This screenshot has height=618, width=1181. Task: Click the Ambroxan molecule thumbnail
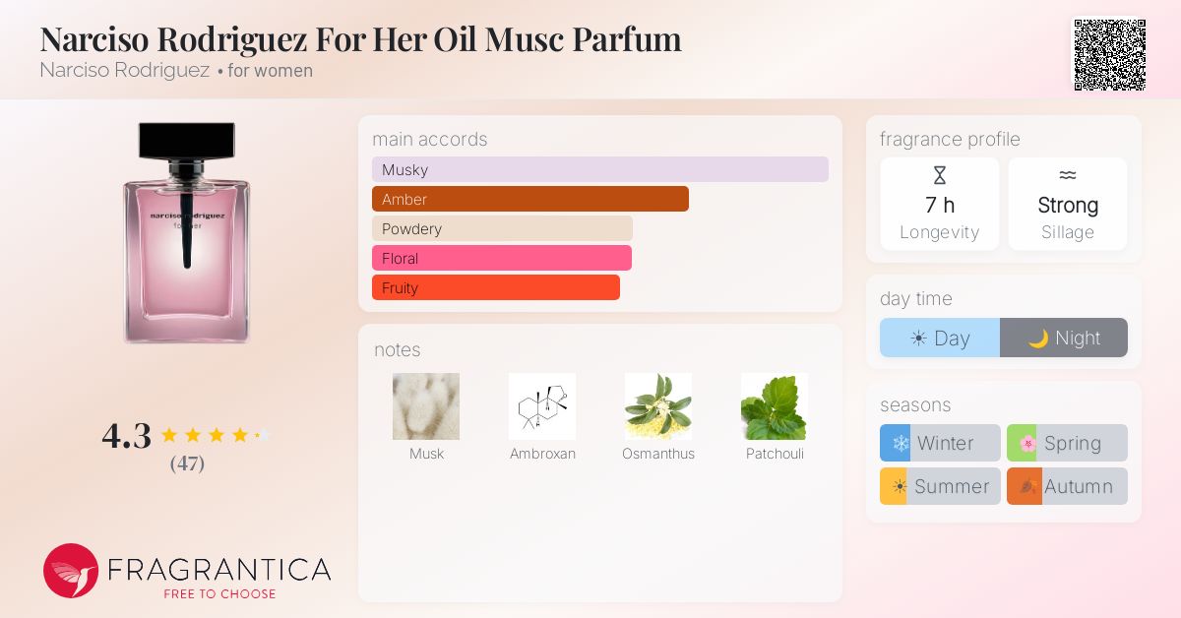542,406
